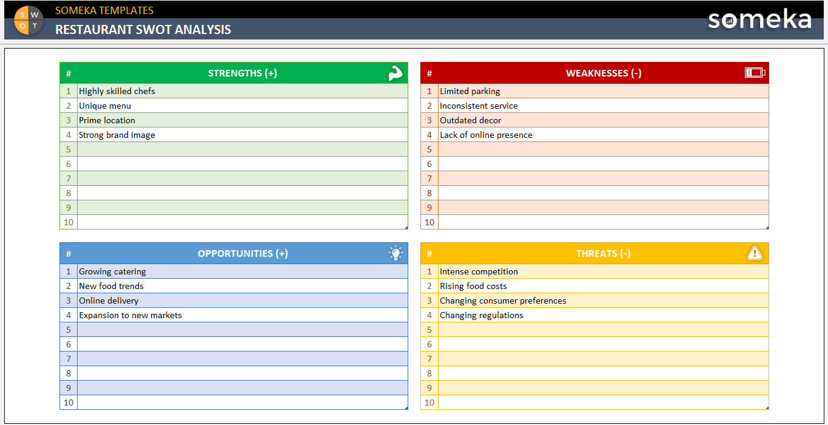This screenshot has width=828, height=425.
Task: Click the low battery icon in Weaknesses header
Action: click(755, 72)
